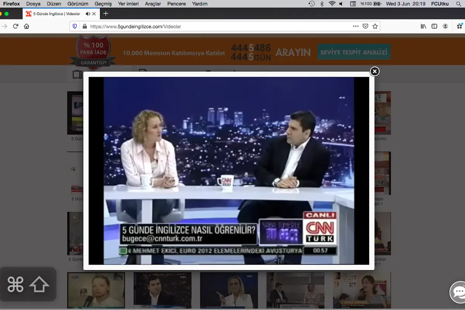Open page actions three-dot menu
This screenshot has width=465, height=310.
356,26
